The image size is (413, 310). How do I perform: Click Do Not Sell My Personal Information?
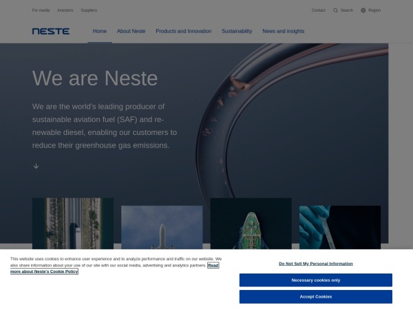316,264
